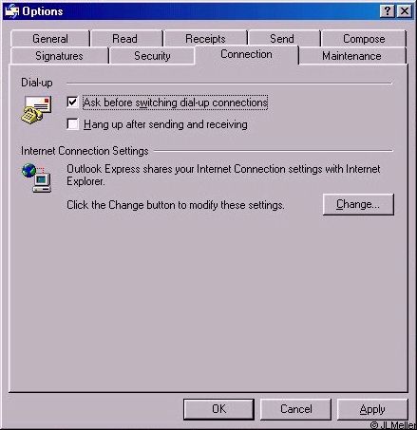
Task: Click the Options title bar icon
Action: [x=11, y=11]
